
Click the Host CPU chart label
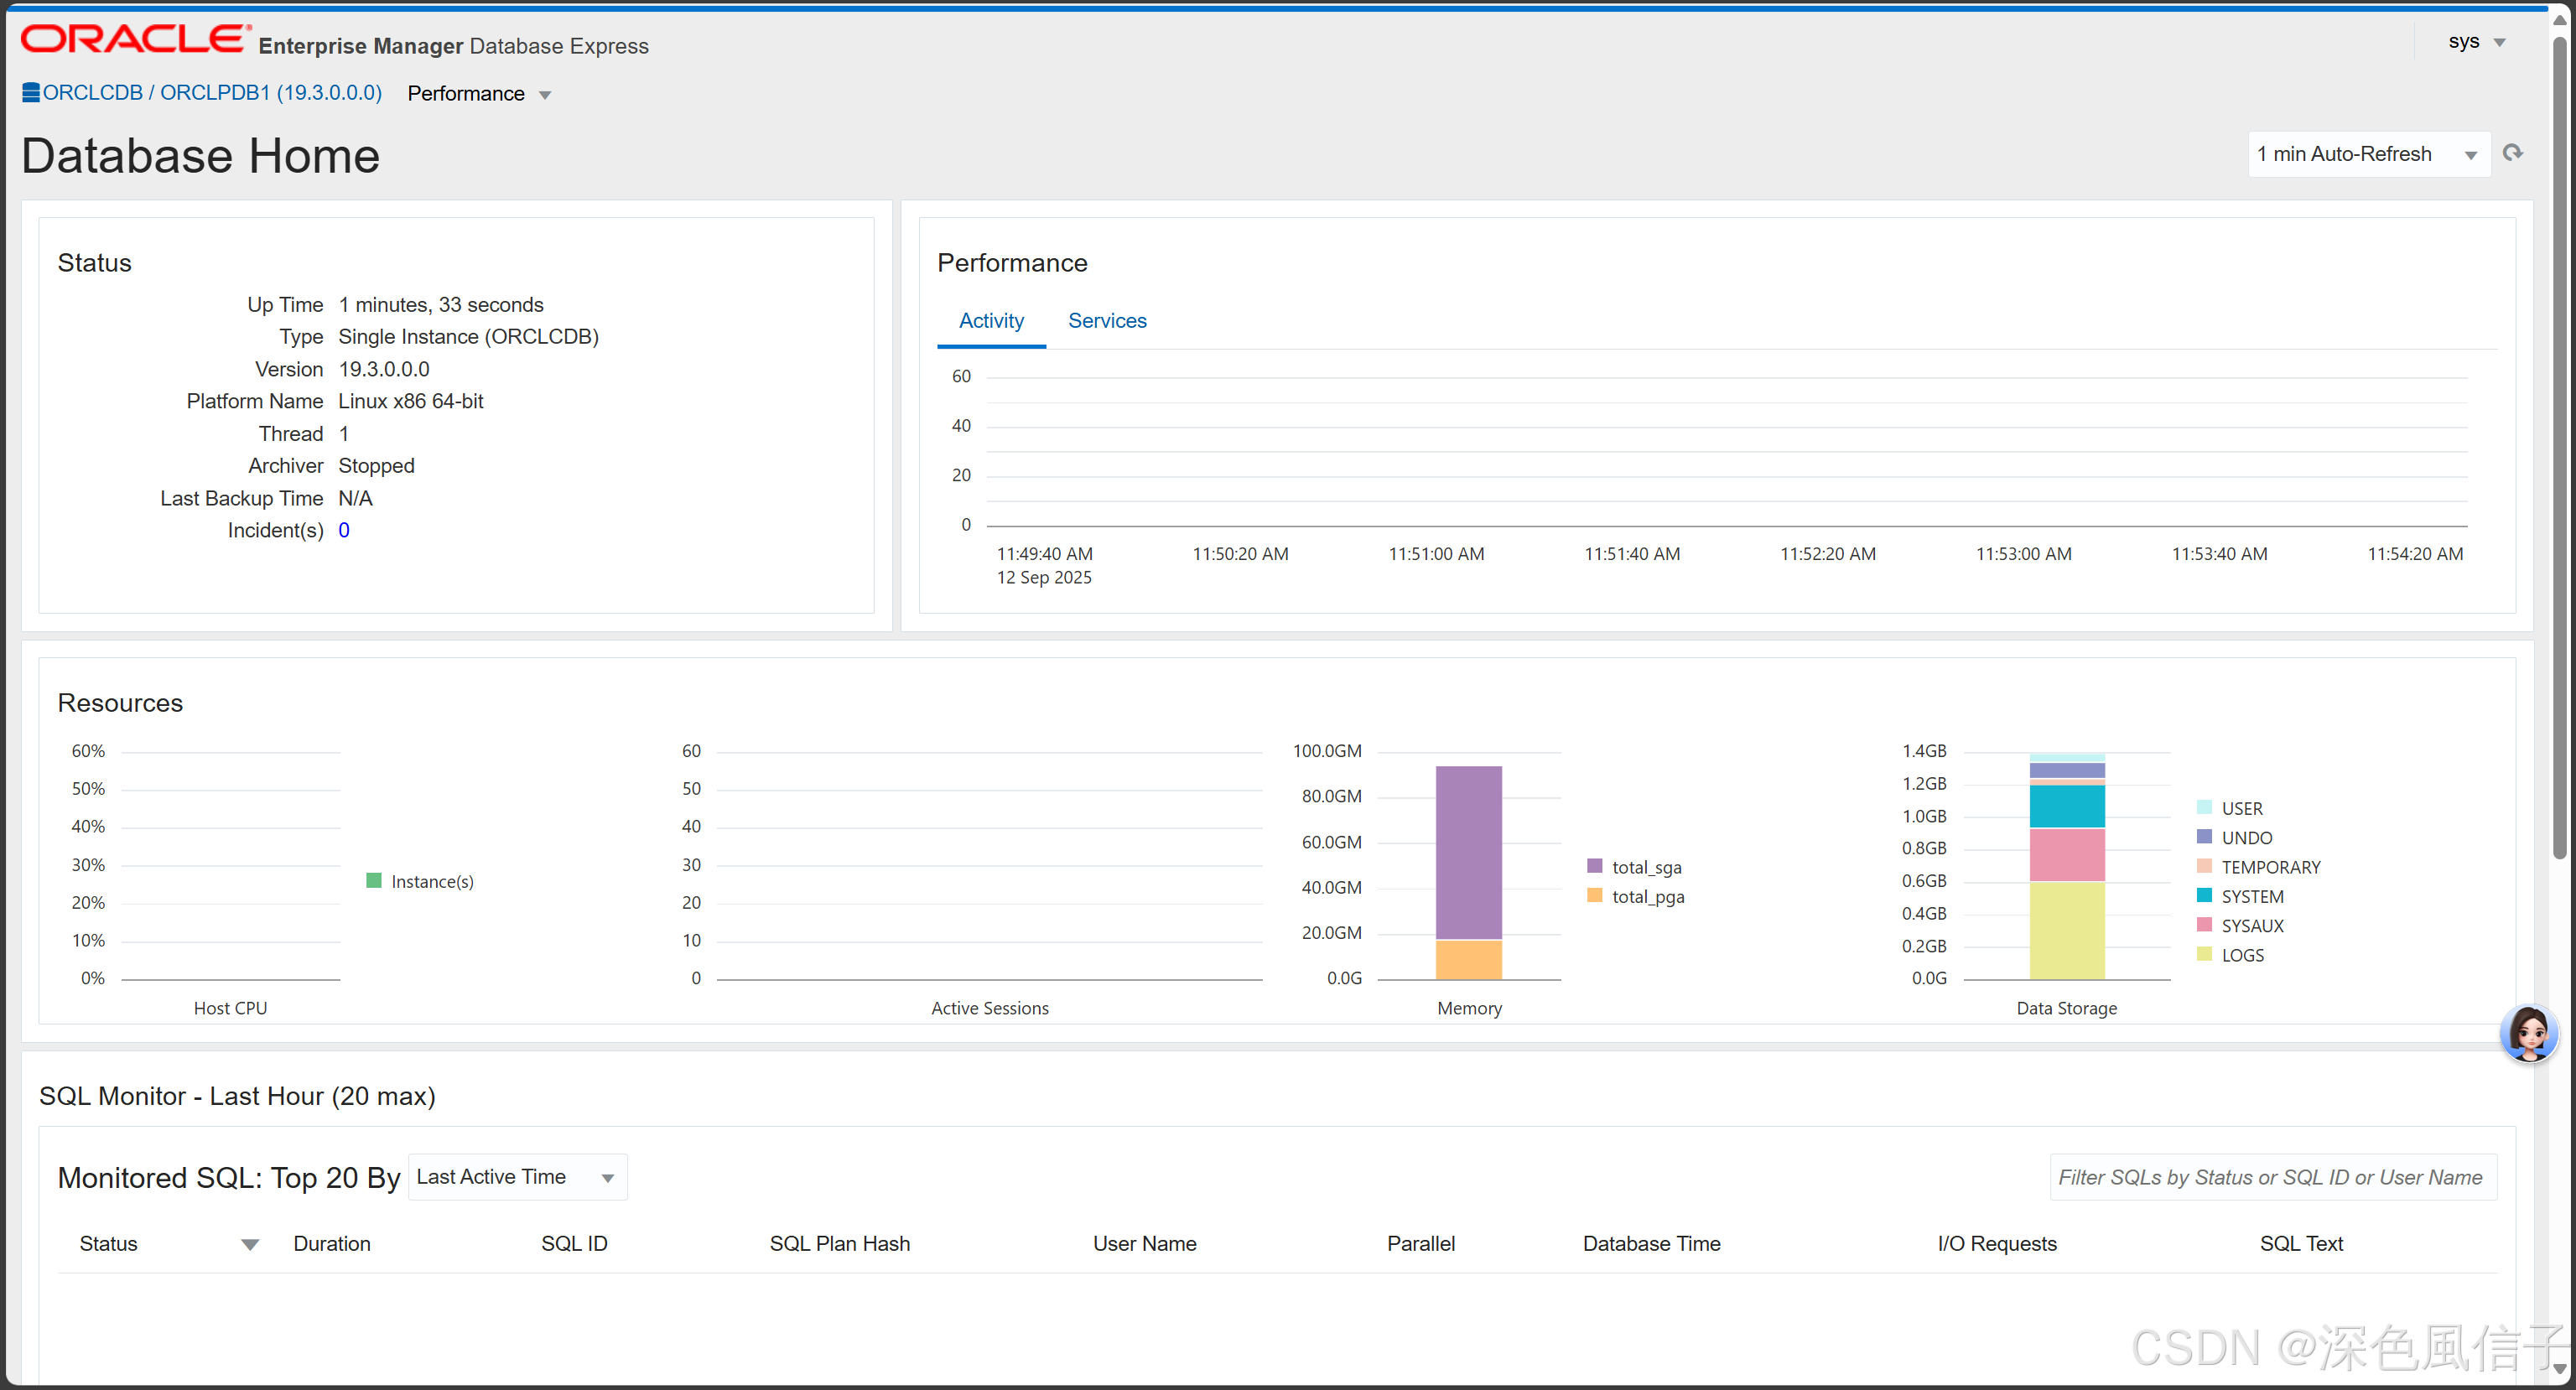tap(230, 1008)
